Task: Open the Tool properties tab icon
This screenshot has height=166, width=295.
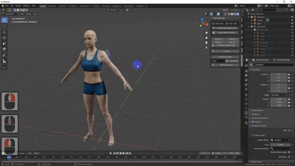Action: click(246, 65)
